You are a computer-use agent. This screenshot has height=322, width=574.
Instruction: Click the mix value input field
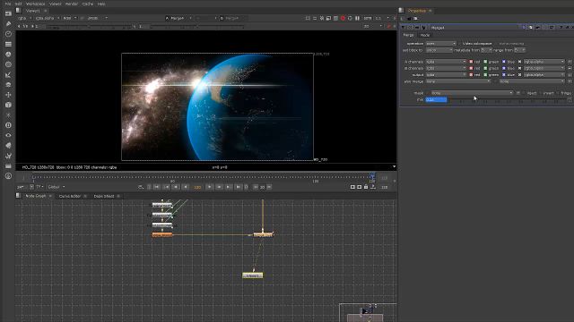pos(436,99)
